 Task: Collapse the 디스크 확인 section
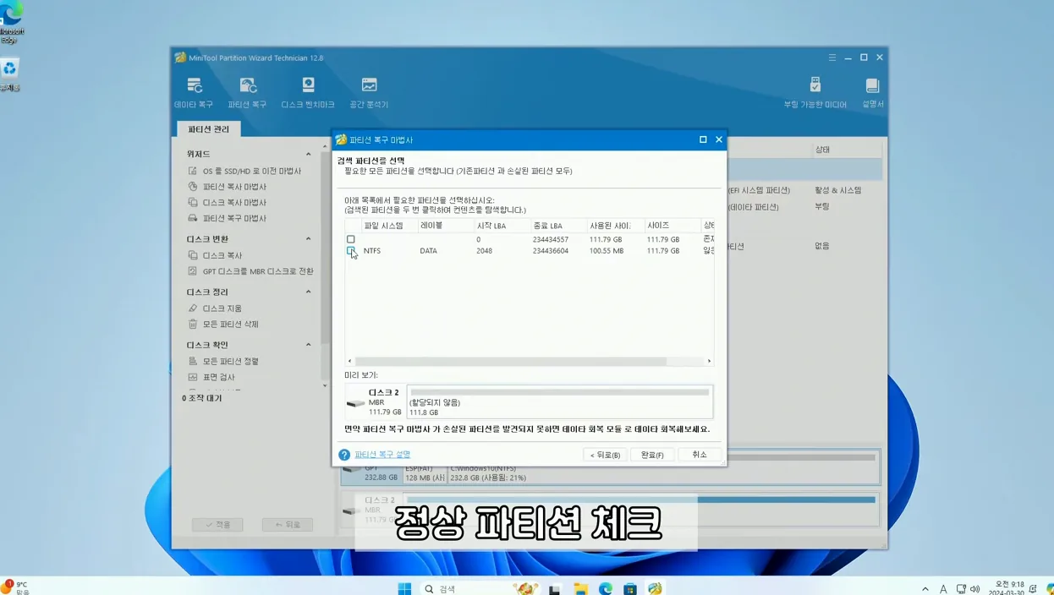pos(308,345)
